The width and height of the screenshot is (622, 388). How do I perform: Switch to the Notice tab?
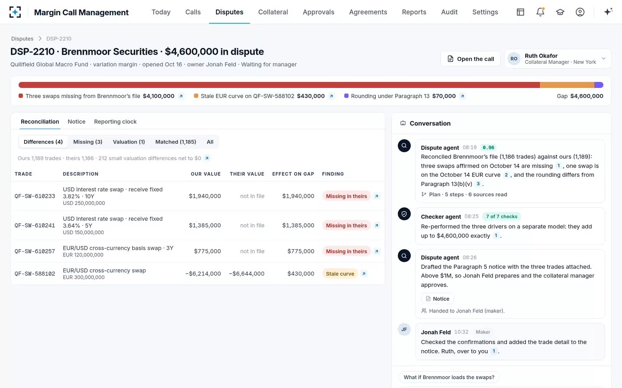[76, 122]
